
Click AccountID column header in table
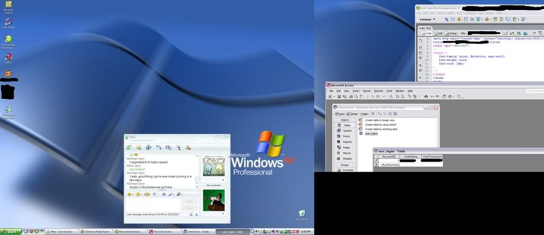pos(388,157)
